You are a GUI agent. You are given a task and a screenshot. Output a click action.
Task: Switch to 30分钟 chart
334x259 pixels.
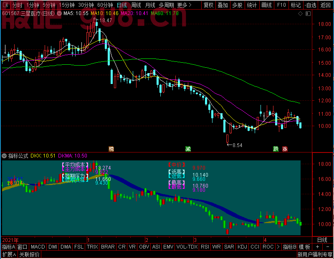(x=86, y=5)
